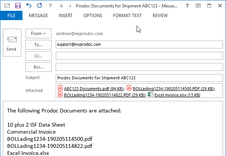226x156 pixels.
Task: Click the Attached label
Action: 34,90
